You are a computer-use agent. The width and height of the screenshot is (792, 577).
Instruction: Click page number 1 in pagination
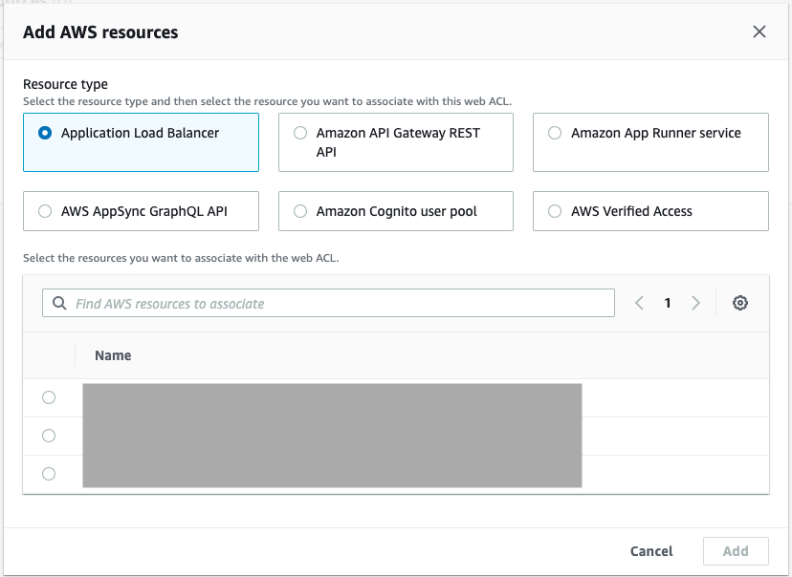[668, 303]
